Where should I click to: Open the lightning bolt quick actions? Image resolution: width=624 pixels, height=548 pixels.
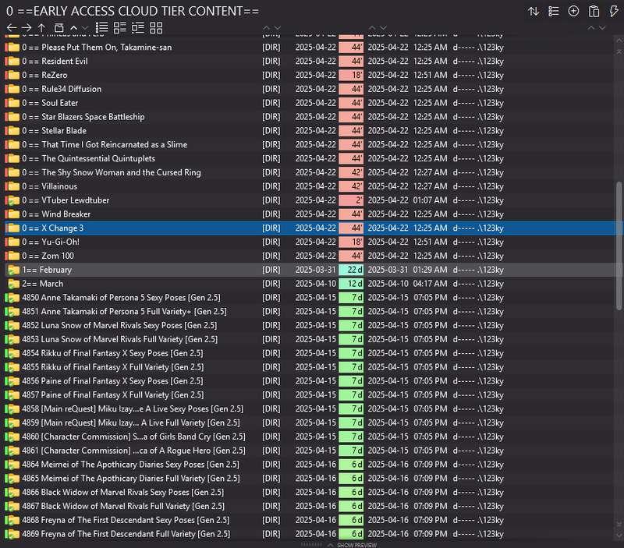coord(614,11)
